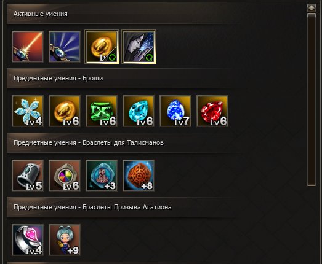Click the vertical scrollbar thumb
This screenshot has width=322, height=264.
pyautogui.click(x=312, y=99)
